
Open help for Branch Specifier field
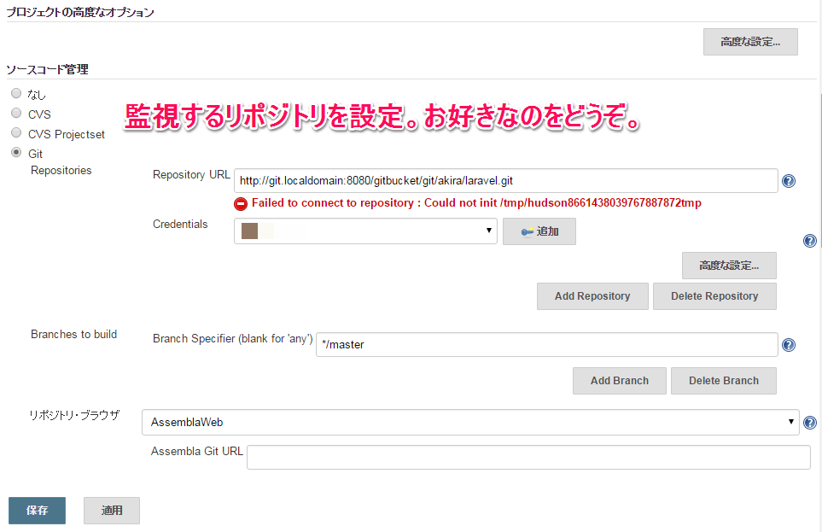click(789, 345)
